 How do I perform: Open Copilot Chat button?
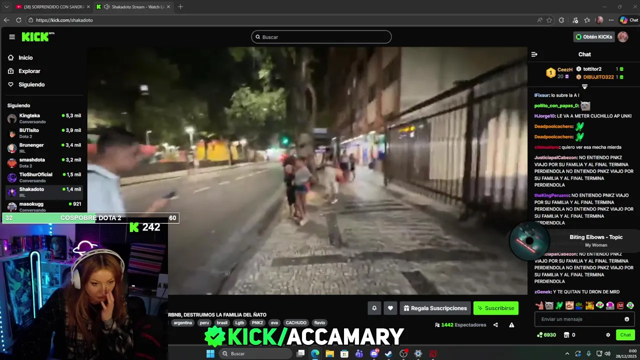coord(628,20)
